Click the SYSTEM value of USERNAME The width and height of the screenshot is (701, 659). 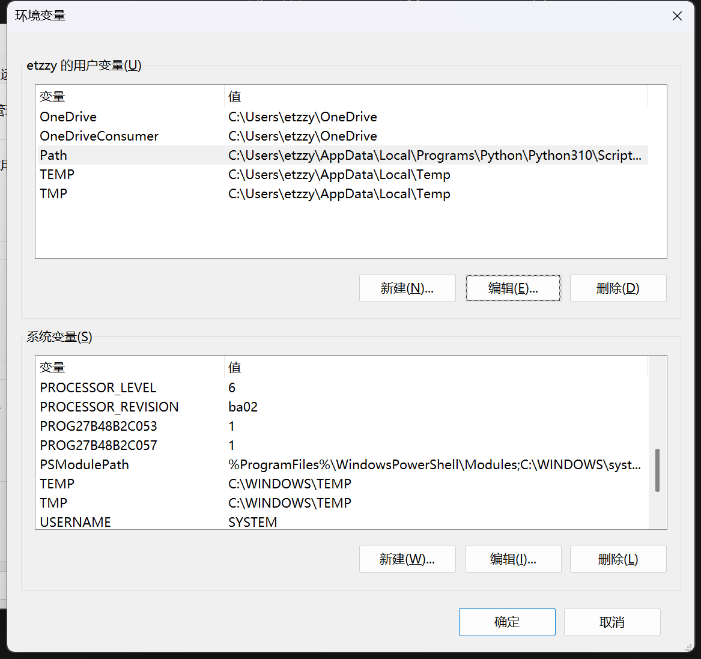point(253,522)
